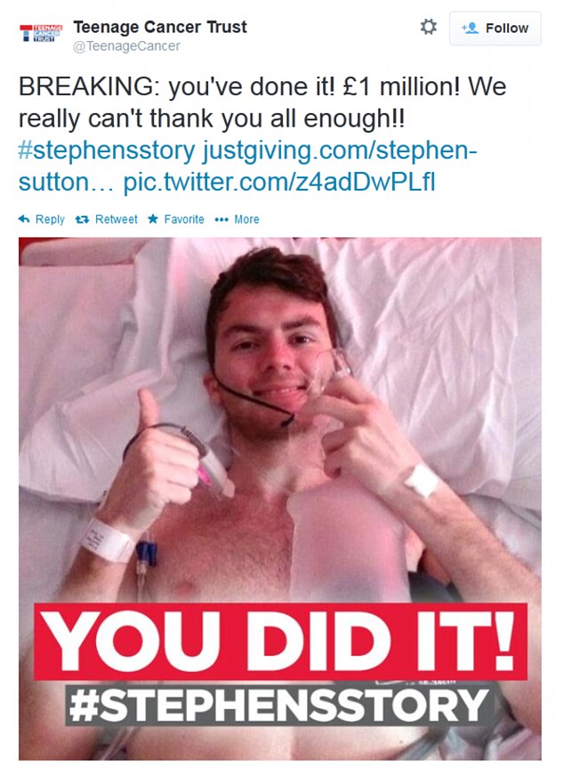Click the Teenage Cancer Trust display name
The image size is (564, 768).
point(160,27)
